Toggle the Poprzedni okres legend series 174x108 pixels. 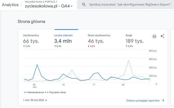coord(55,92)
